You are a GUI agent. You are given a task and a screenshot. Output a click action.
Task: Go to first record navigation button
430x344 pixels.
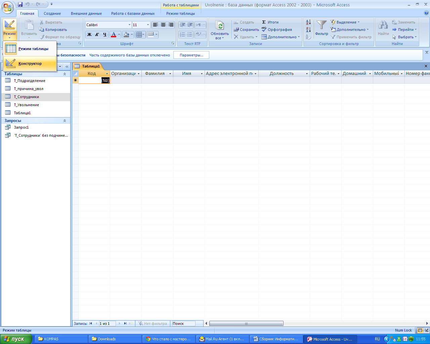click(91, 324)
